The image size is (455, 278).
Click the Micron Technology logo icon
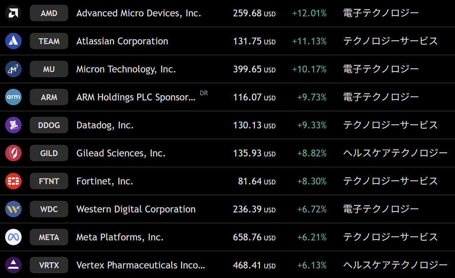pyautogui.click(x=13, y=69)
